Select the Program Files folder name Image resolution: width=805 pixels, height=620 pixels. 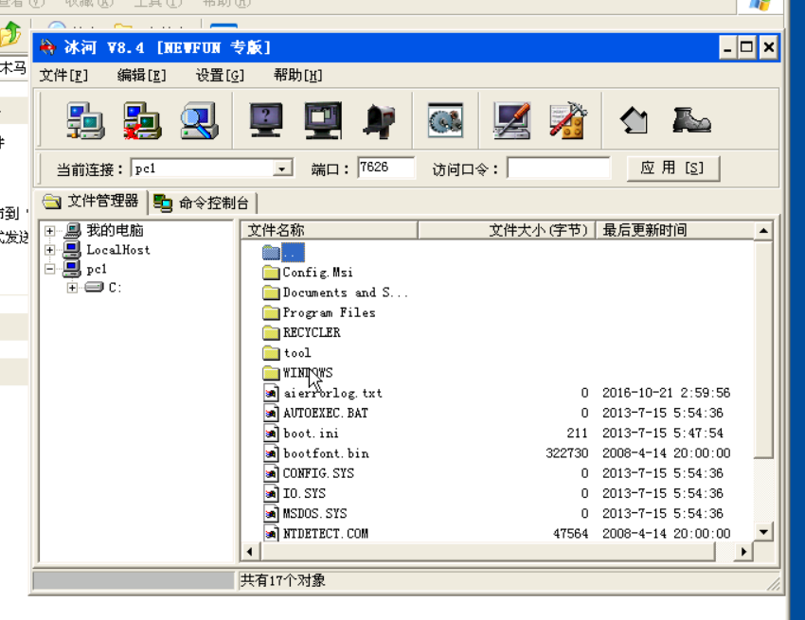click(x=329, y=312)
